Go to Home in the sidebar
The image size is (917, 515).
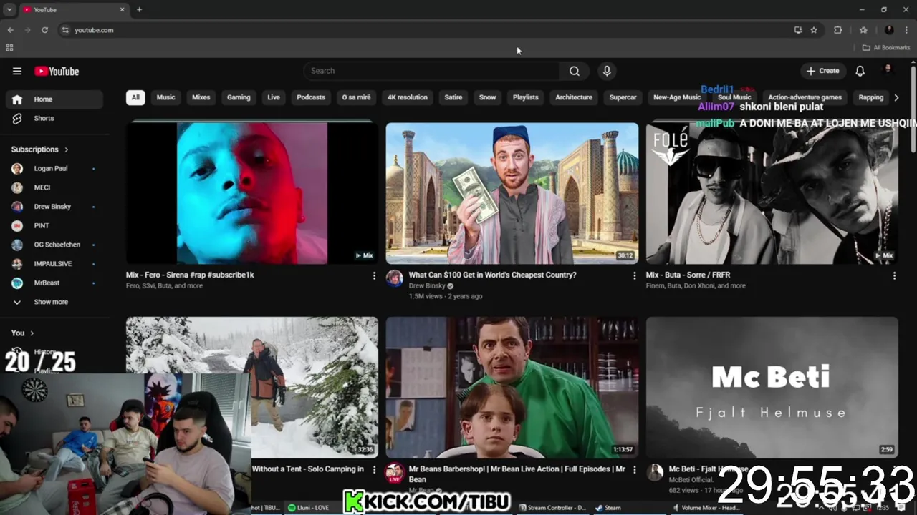[54, 99]
